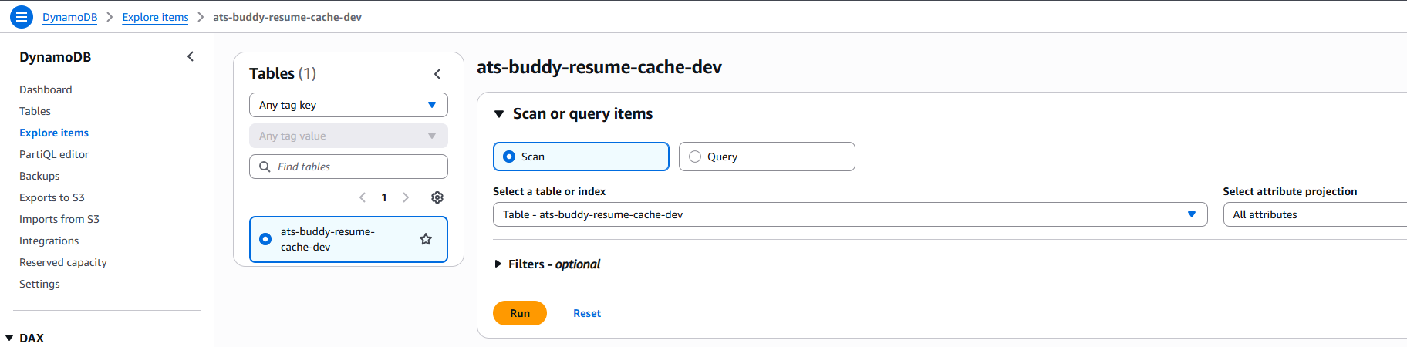Viewport: 1407px width, 347px height.
Task: Click the search icon in Find tables
Action: pos(265,167)
